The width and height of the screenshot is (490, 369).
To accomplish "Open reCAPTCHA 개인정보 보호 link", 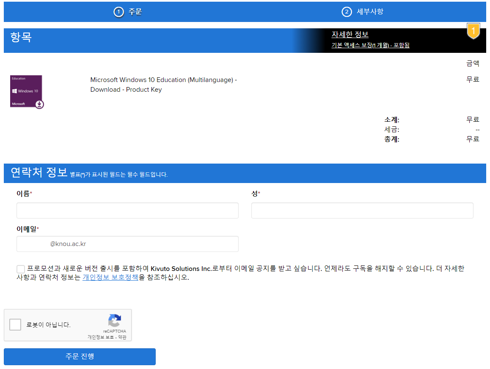I will click(101, 337).
